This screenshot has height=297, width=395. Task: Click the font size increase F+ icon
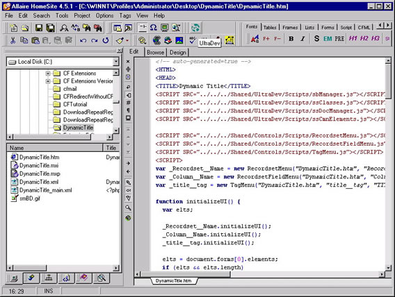tap(266, 39)
